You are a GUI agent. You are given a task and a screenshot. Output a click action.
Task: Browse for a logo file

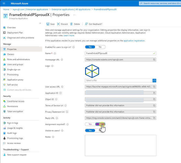click(x=154, y=80)
